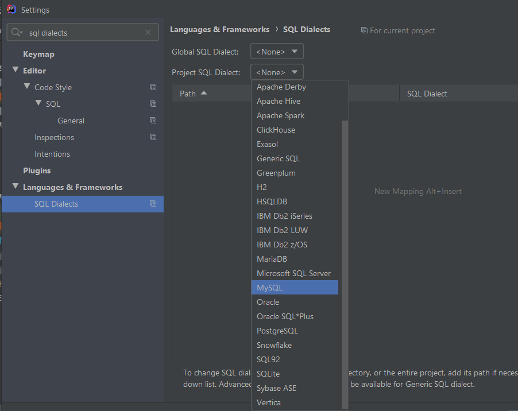
Task: Select Languages & Frameworks in tree
Action: pyautogui.click(x=73, y=187)
